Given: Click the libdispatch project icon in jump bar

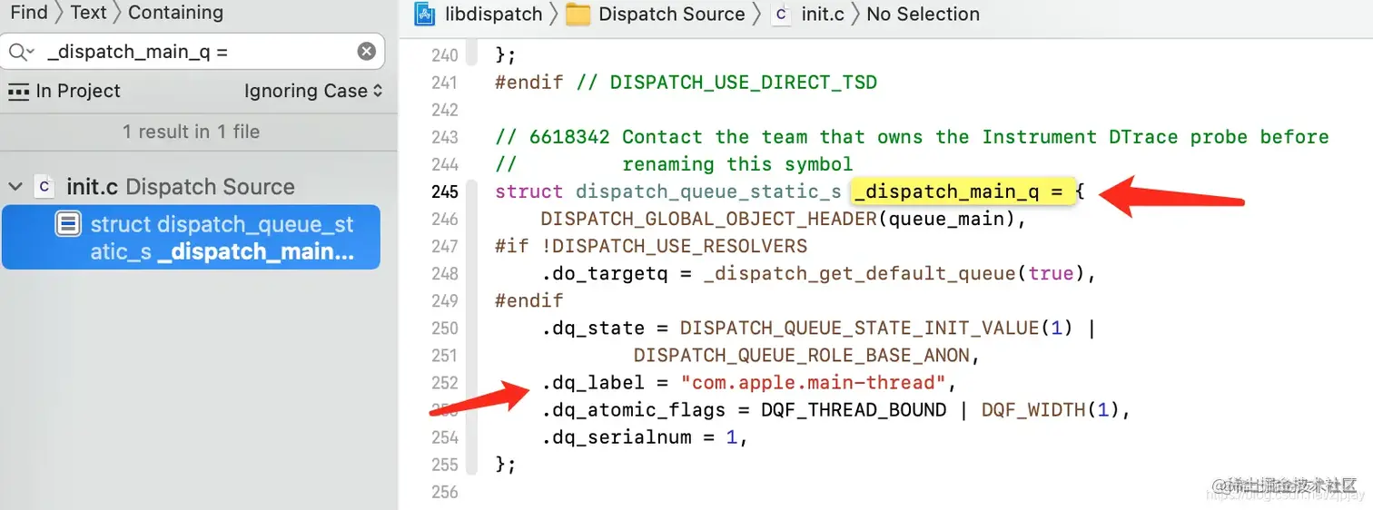Looking at the screenshot, I should pos(424,14).
